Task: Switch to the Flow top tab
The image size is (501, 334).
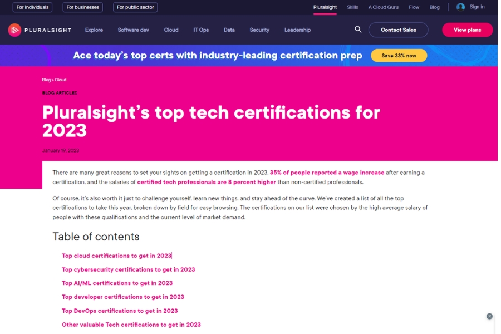Action: (x=414, y=7)
